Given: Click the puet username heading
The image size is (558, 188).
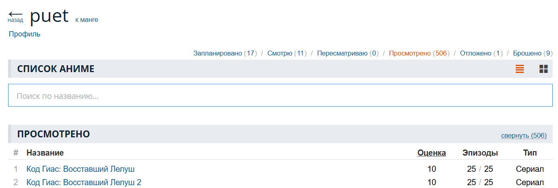Looking at the screenshot, I should coord(49,16).
